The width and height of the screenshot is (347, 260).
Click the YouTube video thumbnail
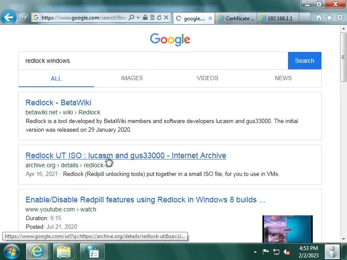(x=288, y=229)
